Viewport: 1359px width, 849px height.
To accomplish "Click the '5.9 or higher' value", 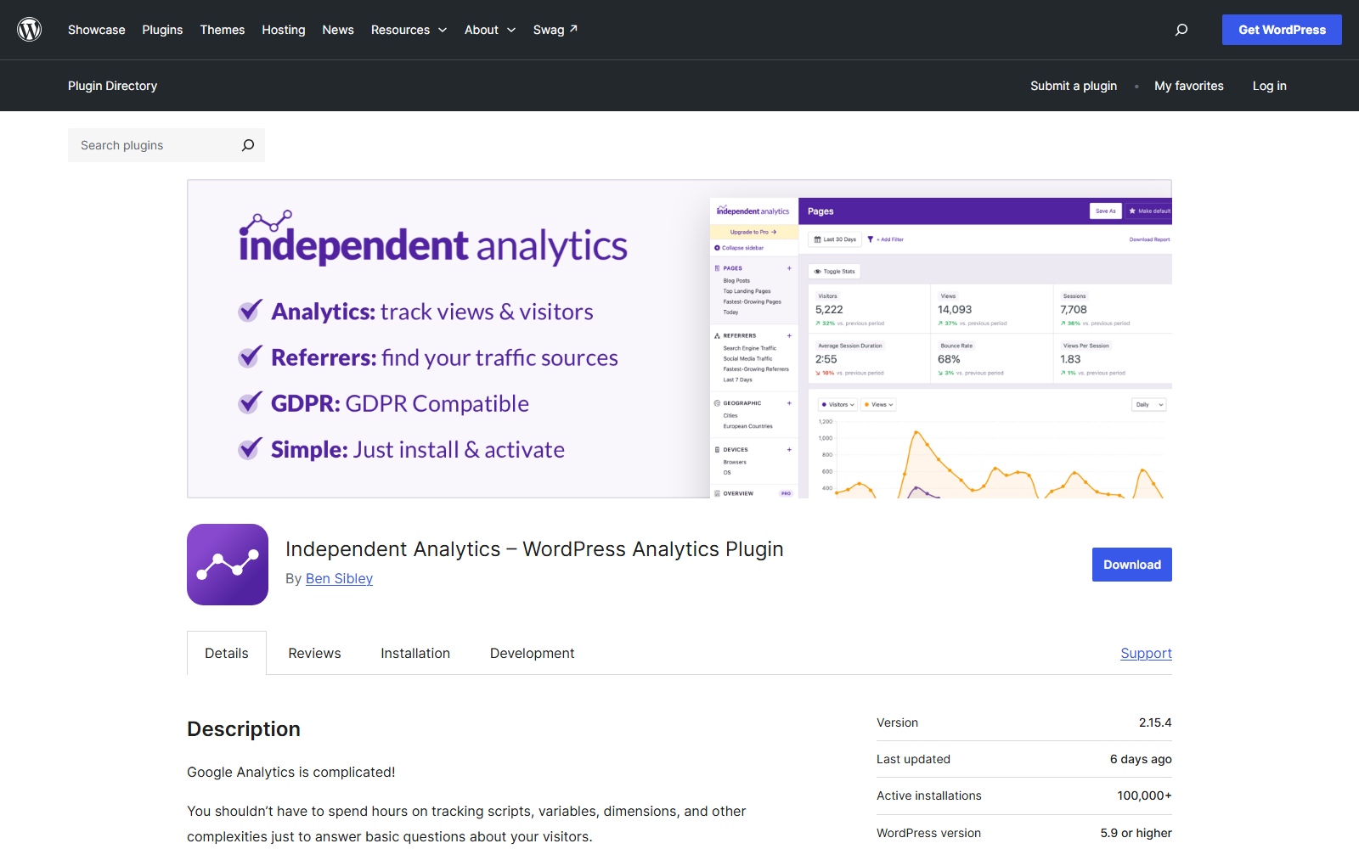I will [x=1136, y=833].
